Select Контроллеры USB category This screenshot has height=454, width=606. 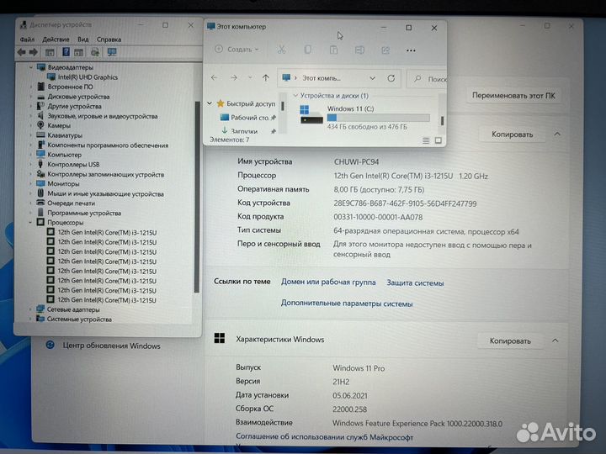click(73, 165)
